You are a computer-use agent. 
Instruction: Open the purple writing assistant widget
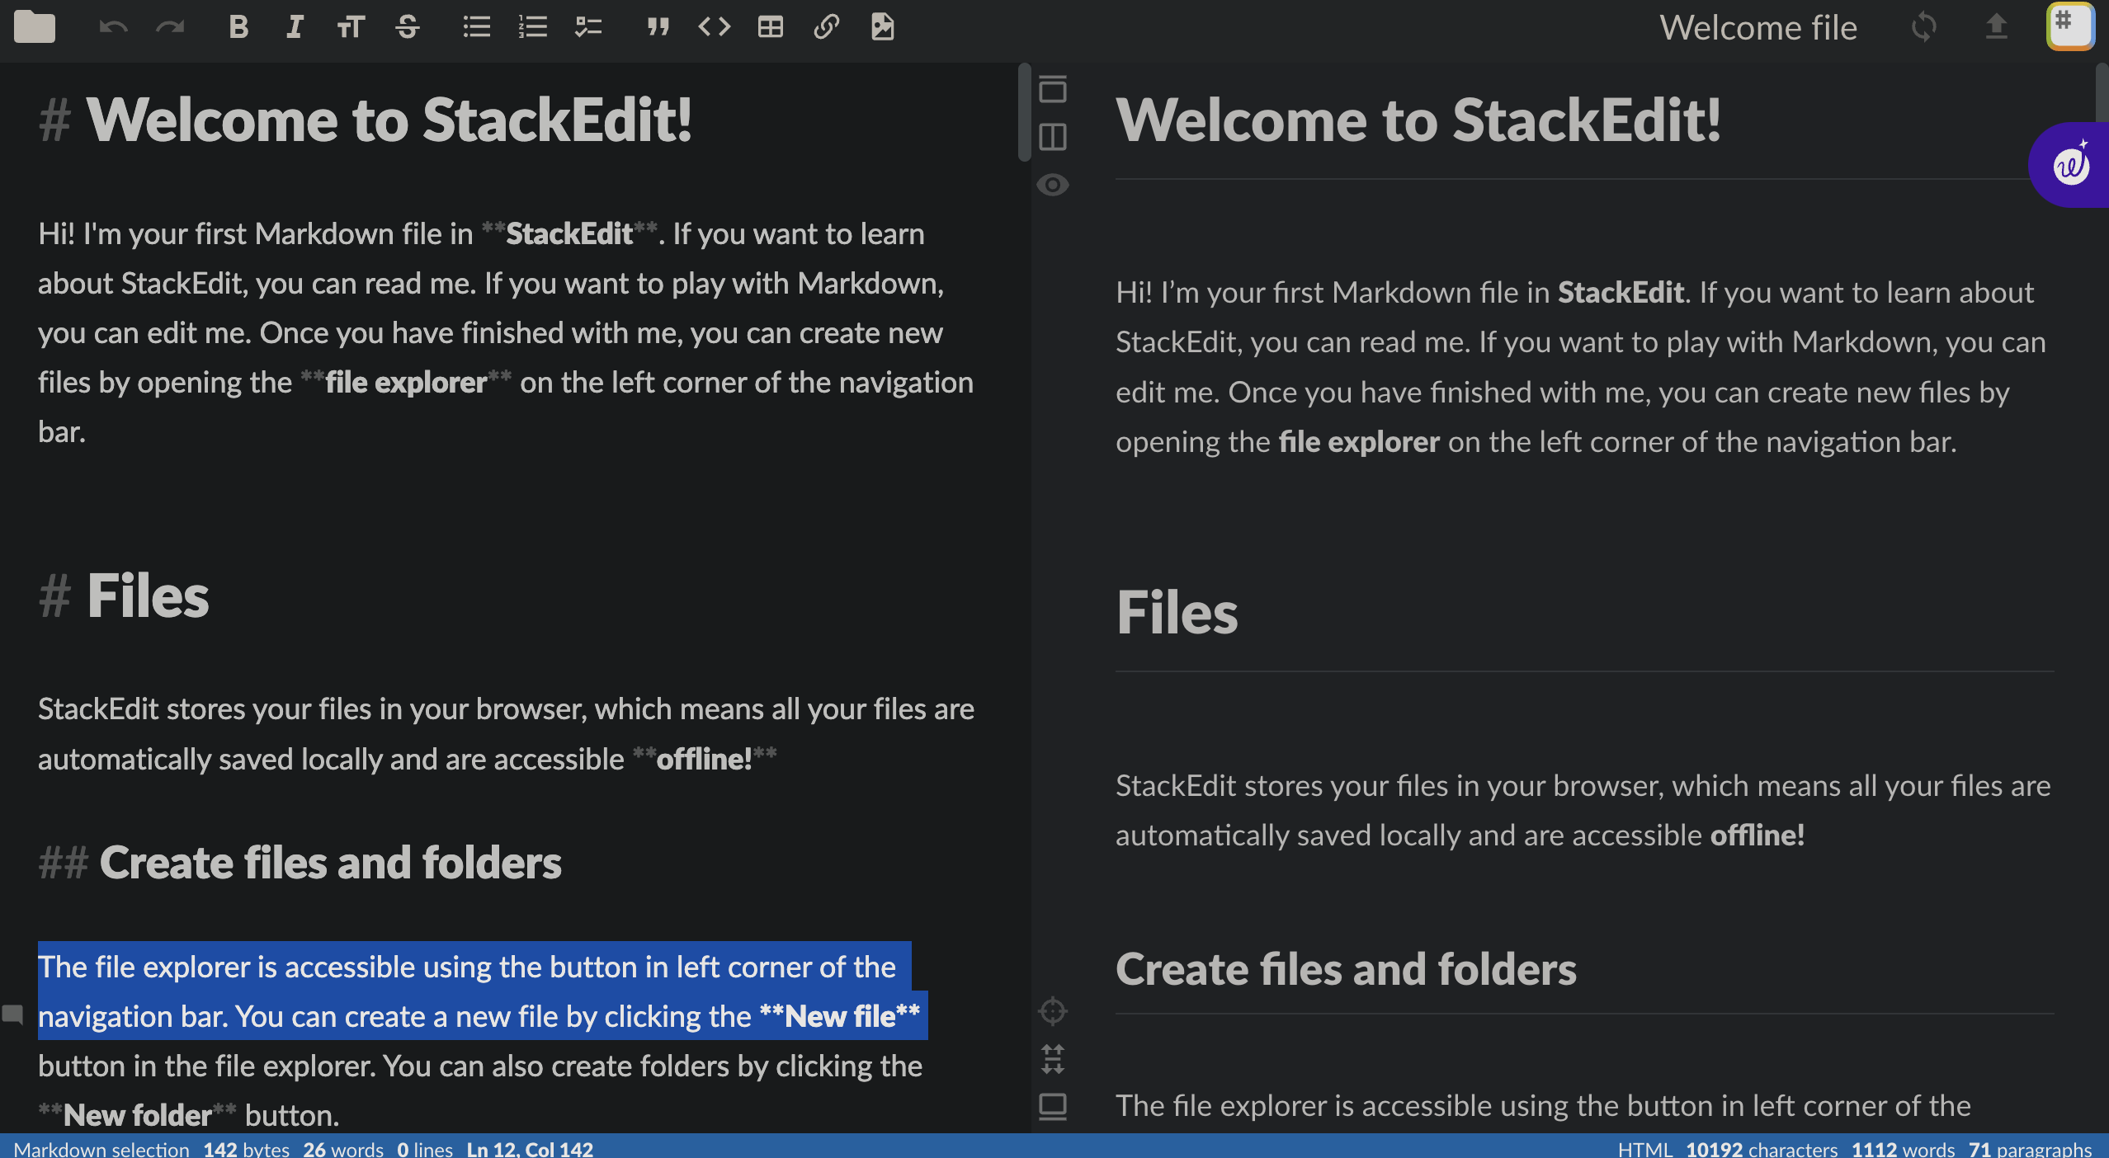pyautogui.click(x=2070, y=165)
